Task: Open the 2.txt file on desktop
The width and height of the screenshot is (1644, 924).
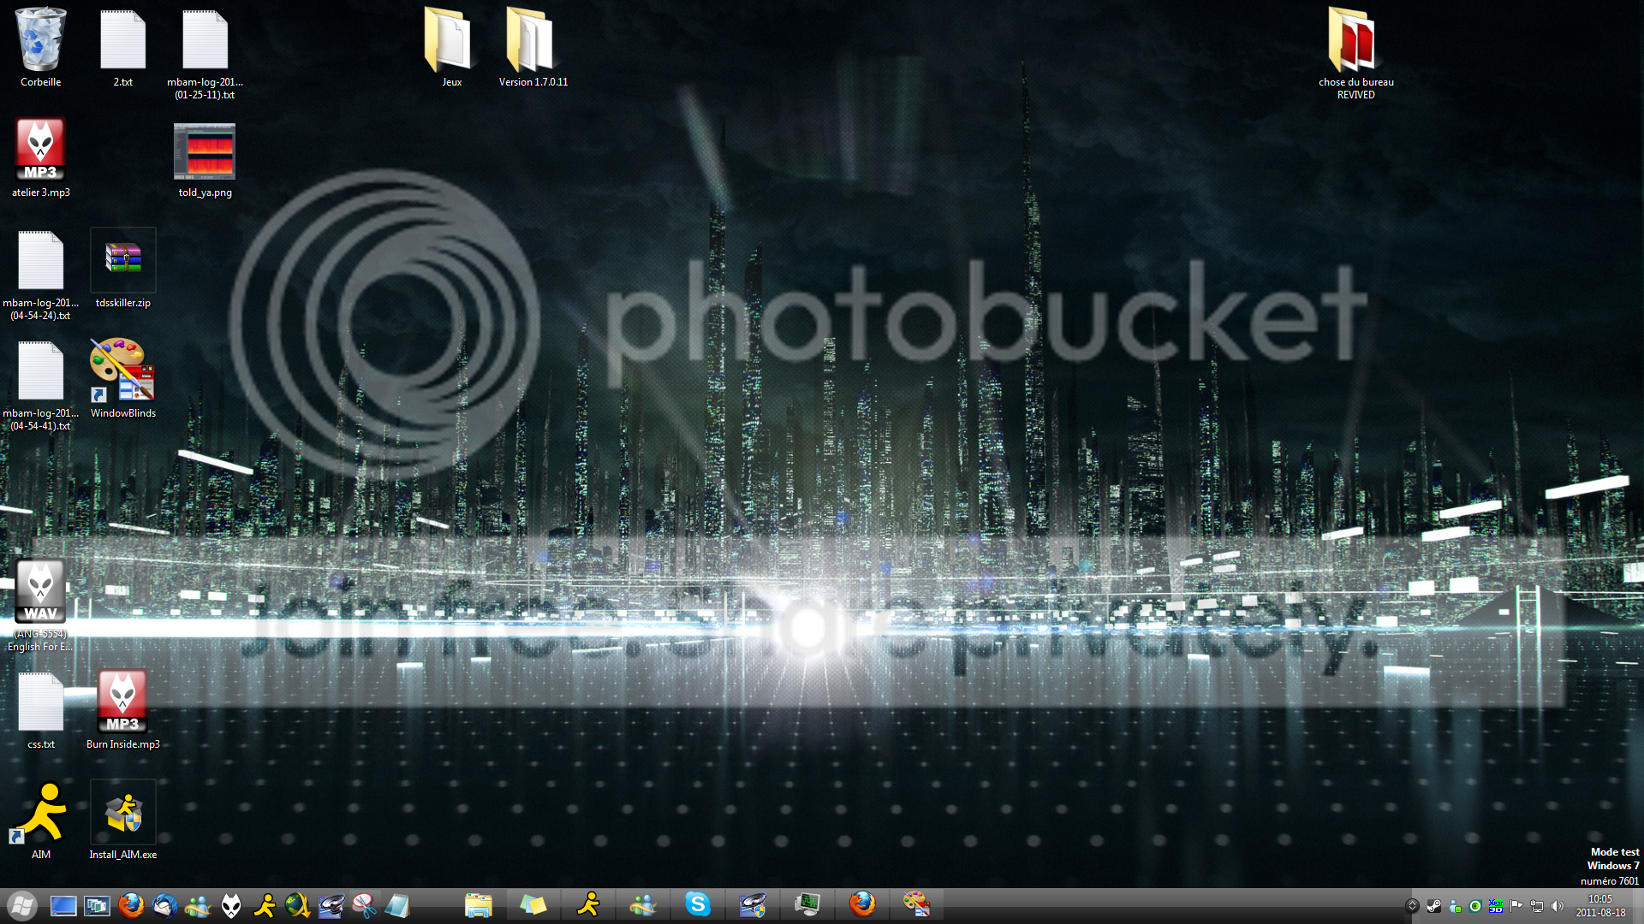Action: tap(122, 49)
